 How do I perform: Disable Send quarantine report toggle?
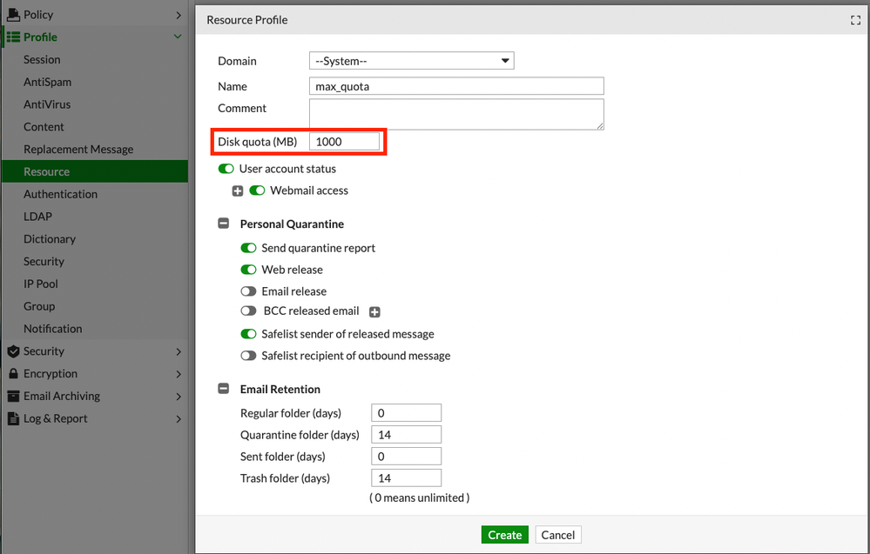click(x=248, y=248)
